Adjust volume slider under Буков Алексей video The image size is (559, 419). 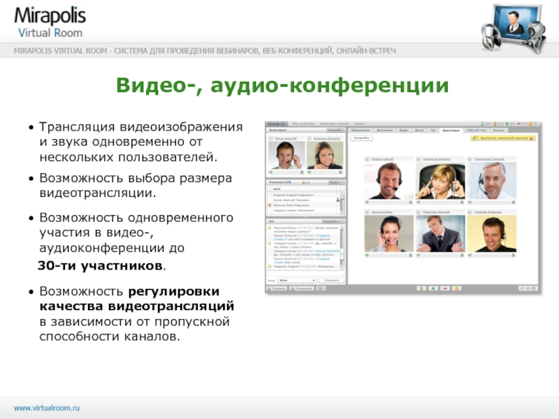286,172
